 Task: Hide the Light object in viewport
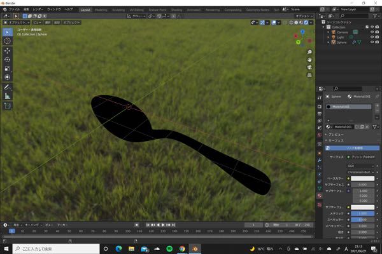pos(372,37)
